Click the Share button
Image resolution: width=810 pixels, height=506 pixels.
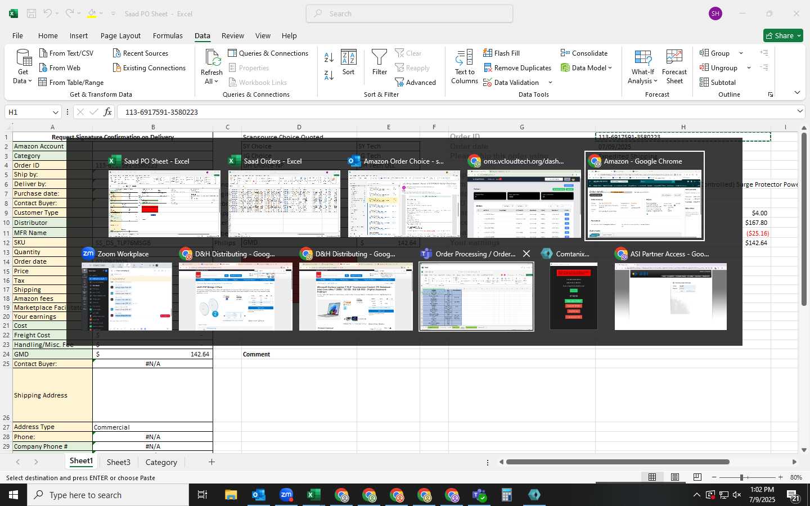(783, 35)
